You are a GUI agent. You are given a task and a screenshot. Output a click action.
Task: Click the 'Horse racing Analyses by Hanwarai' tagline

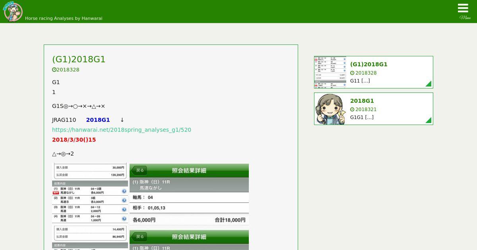coord(64,18)
